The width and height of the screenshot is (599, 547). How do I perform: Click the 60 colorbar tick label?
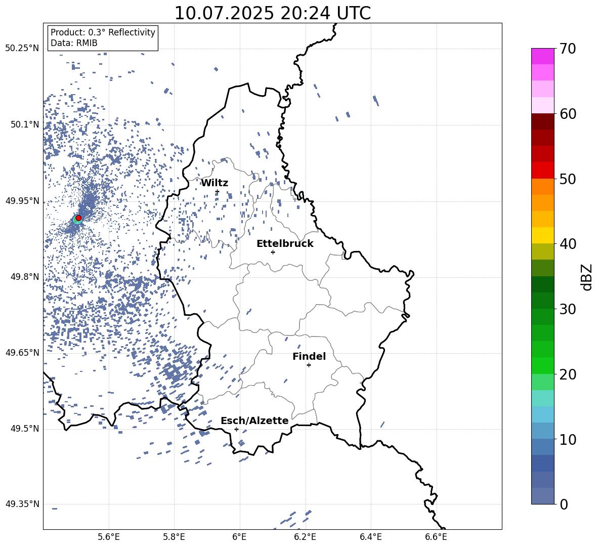[568, 114]
